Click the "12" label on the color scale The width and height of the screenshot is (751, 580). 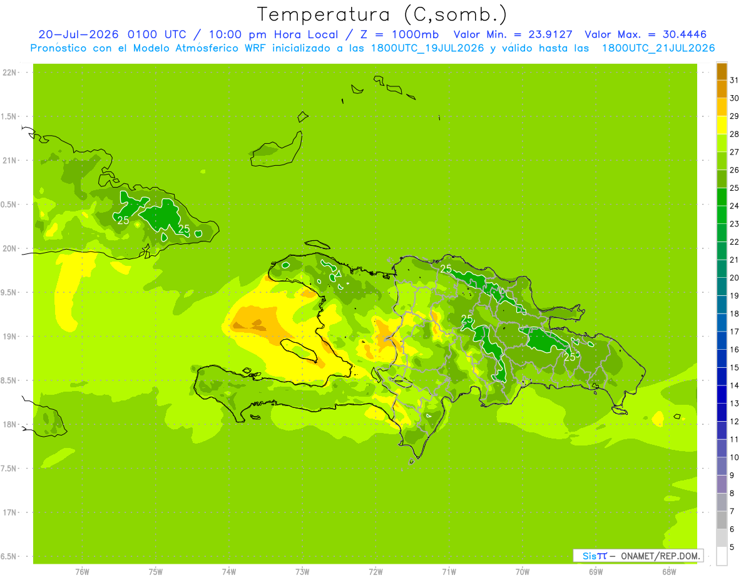pyautogui.click(x=735, y=422)
